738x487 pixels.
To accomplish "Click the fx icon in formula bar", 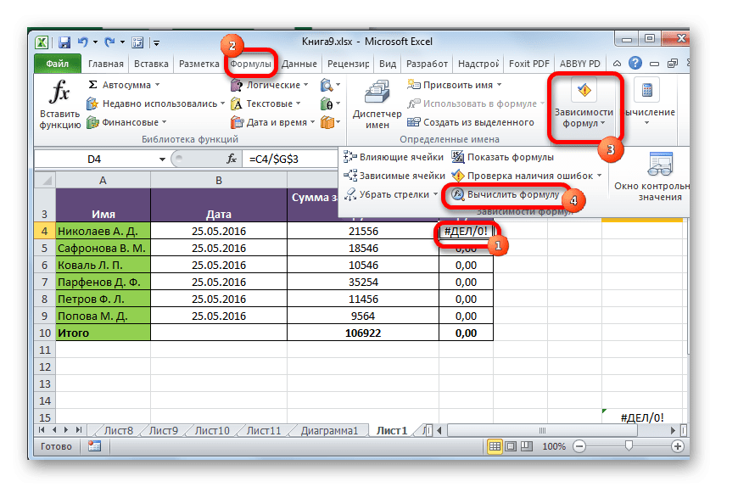I will pyautogui.click(x=231, y=159).
